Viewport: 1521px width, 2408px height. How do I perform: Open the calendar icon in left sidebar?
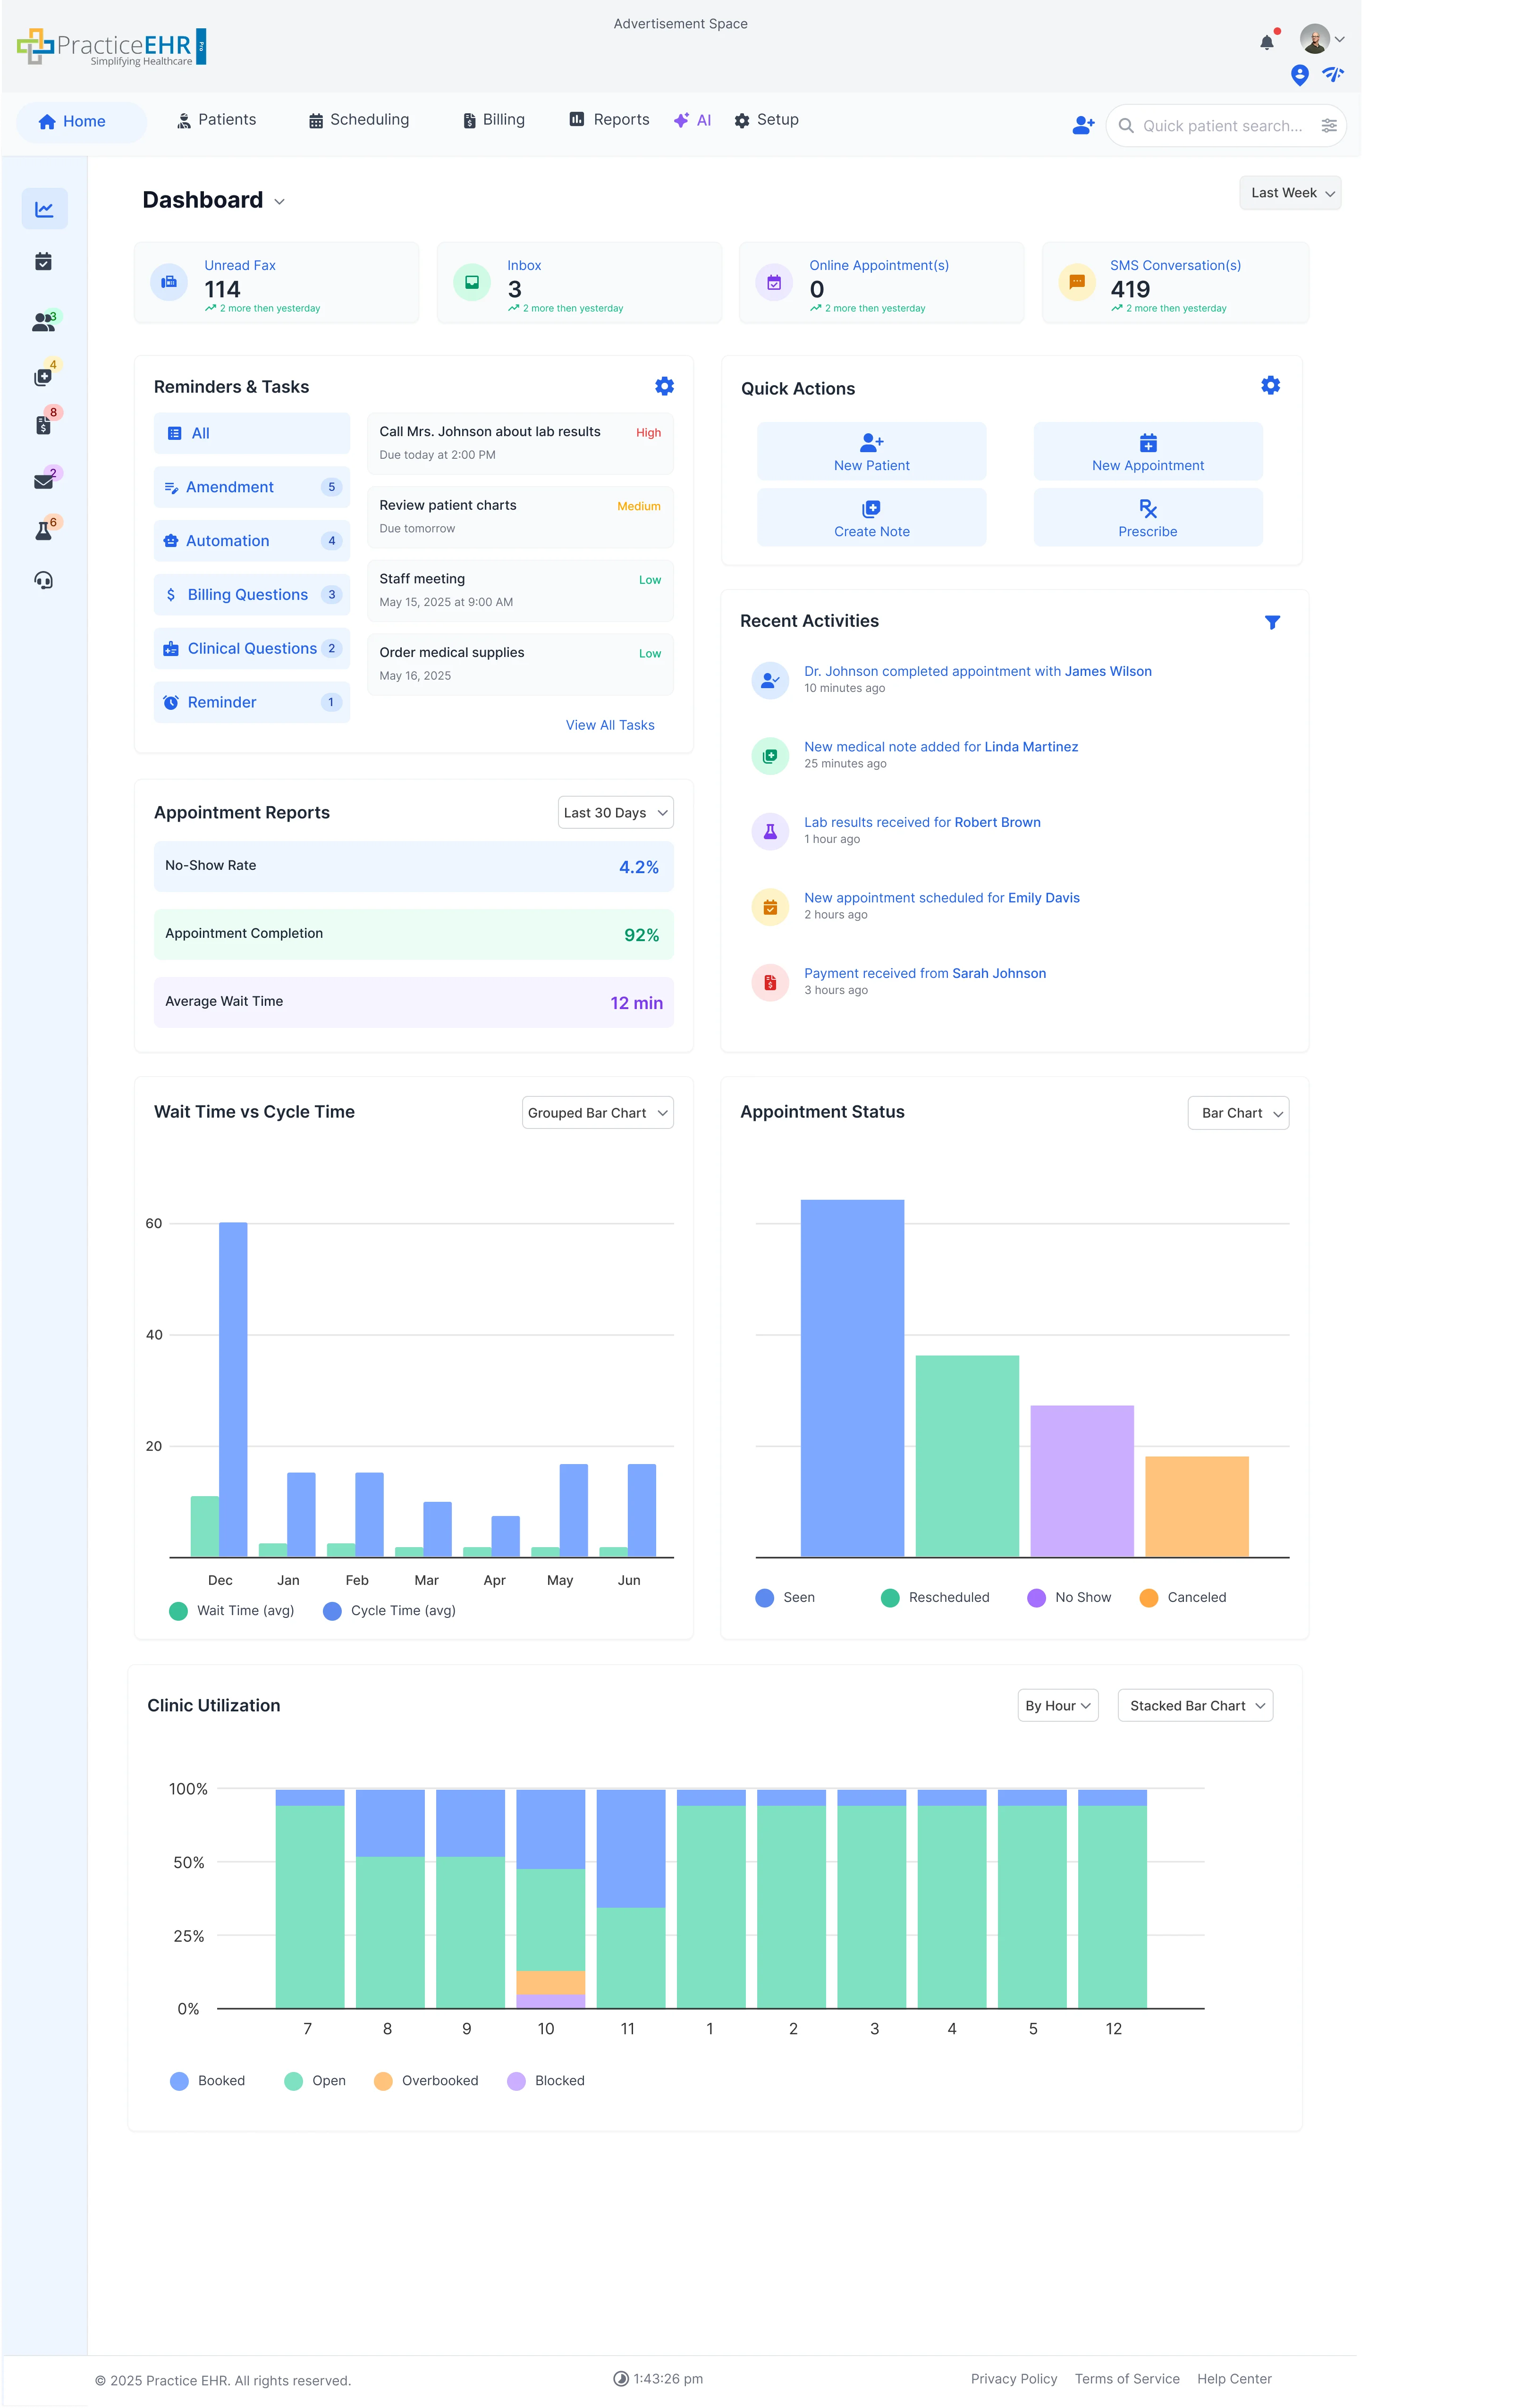coord(44,262)
